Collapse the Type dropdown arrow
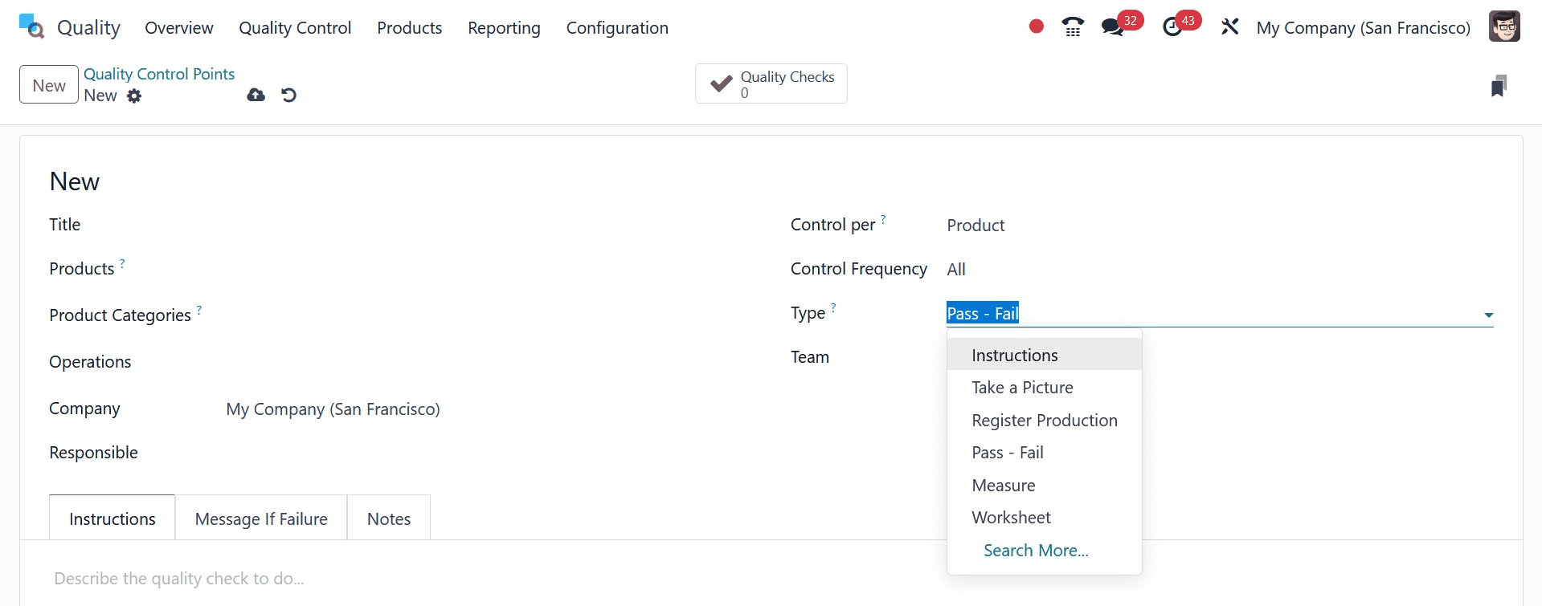The width and height of the screenshot is (1542, 606). pyautogui.click(x=1488, y=315)
